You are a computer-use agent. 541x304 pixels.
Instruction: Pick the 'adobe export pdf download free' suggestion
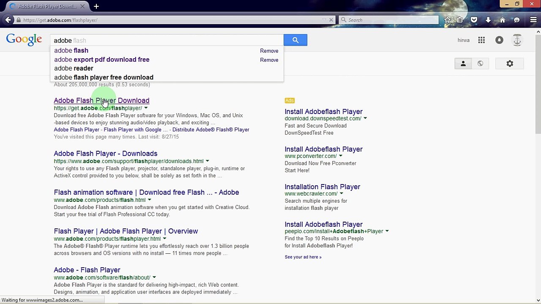pyautogui.click(x=102, y=60)
